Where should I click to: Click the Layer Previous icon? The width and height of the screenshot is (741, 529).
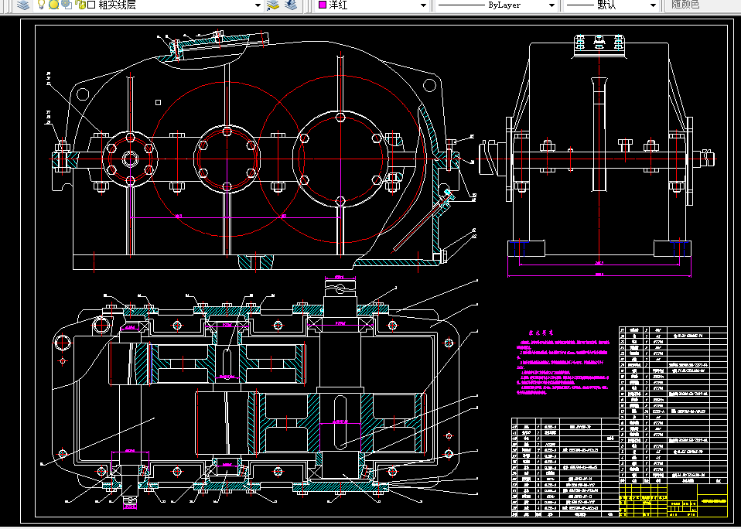[x=290, y=5]
